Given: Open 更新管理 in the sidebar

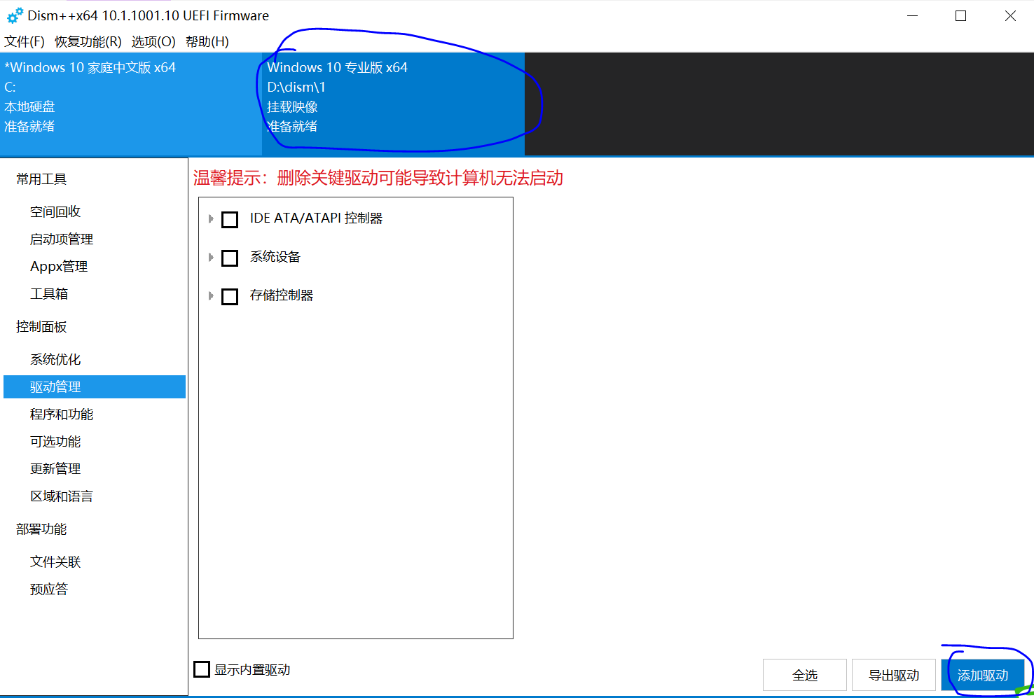Looking at the screenshot, I should pyautogui.click(x=95, y=468).
